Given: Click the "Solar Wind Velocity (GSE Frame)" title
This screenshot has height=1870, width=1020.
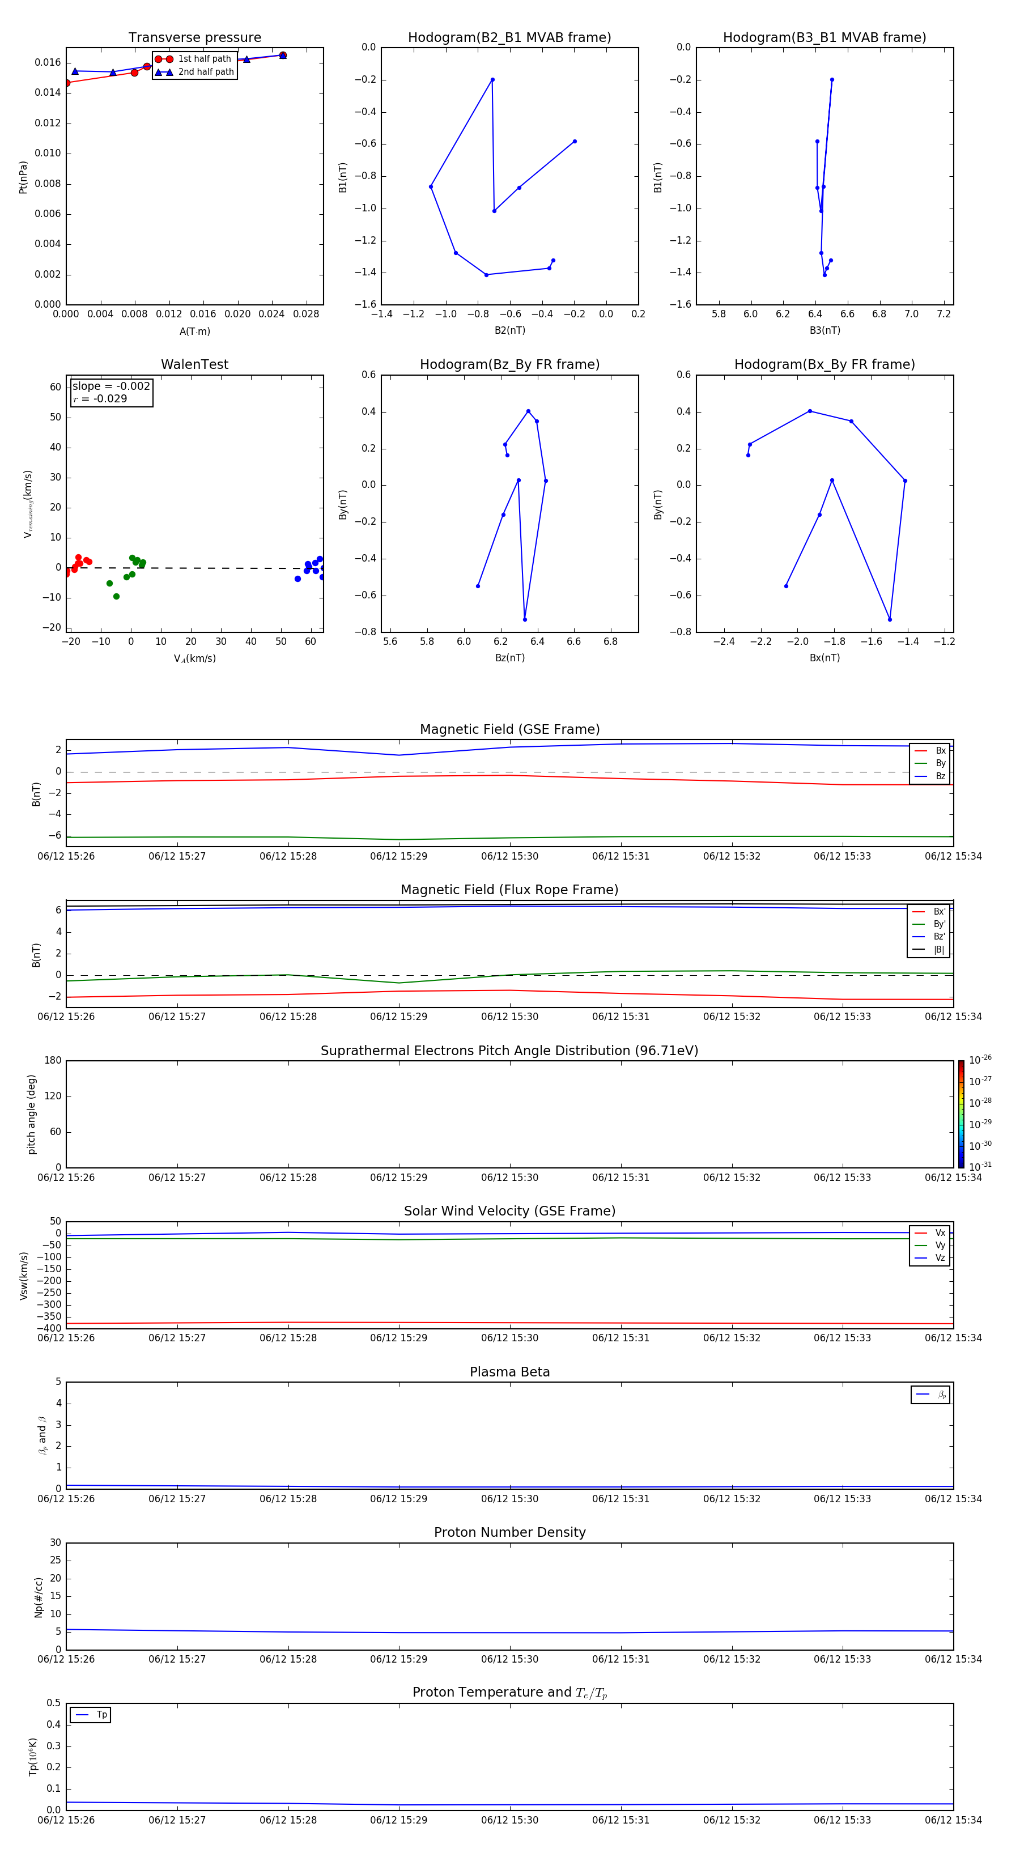Looking at the screenshot, I should pos(509,1212).
